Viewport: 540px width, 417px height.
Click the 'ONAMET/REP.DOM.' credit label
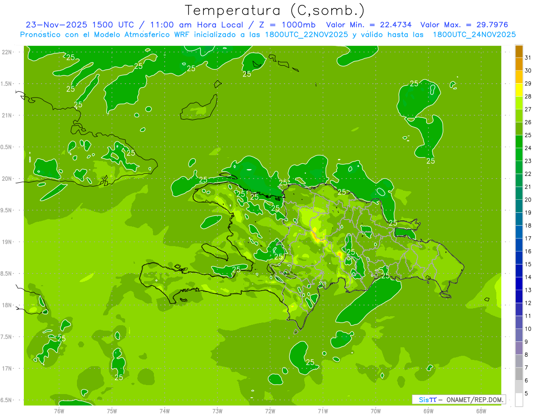pos(475,399)
